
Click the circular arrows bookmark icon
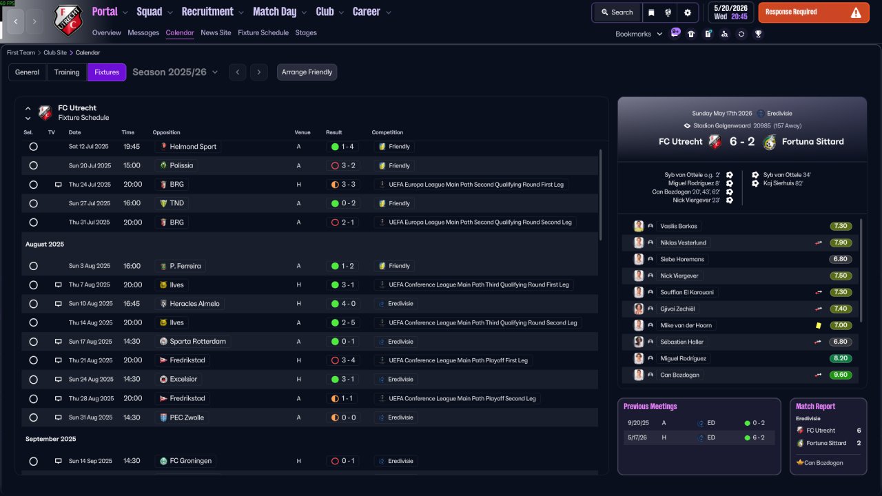[741, 34]
